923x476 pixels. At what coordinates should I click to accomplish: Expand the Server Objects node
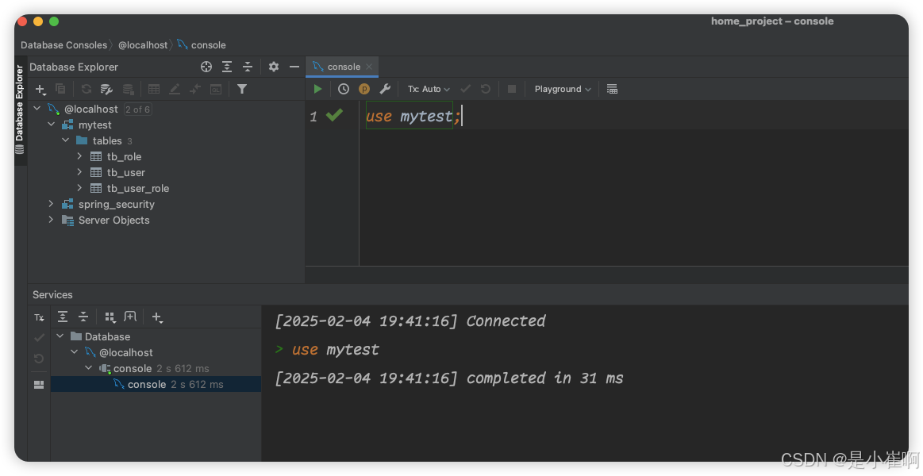(52, 220)
